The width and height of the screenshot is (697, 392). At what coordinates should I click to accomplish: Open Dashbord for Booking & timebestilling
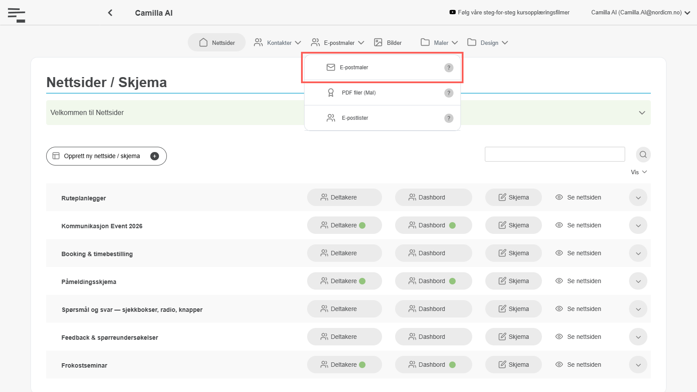click(x=433, y=253)
